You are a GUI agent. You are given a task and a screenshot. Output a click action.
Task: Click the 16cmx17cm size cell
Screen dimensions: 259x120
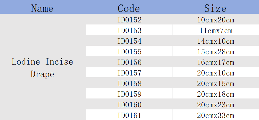[x=216, y=62]
